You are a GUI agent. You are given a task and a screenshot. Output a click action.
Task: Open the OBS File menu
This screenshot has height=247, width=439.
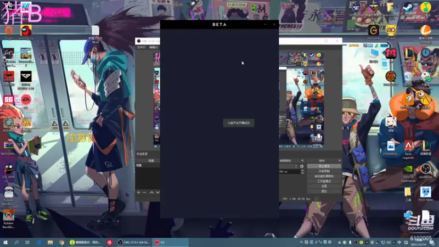(x=141, y=47)
